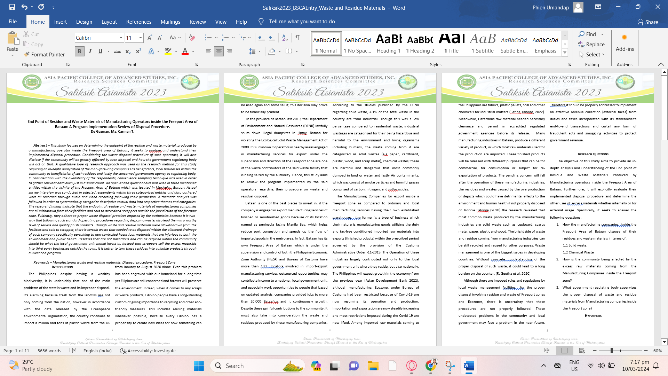The height and width of the screenshot is (376, 668).
Task: Click the Copy button in Clipboard
Action: coord(33,45)
